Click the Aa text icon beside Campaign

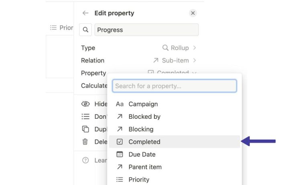tap(120, 104)
